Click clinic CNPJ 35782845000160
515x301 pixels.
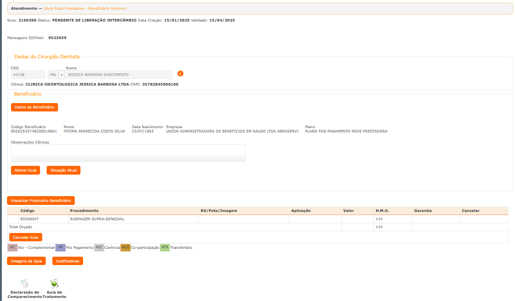pyautogui.click(x=160, y=85)
